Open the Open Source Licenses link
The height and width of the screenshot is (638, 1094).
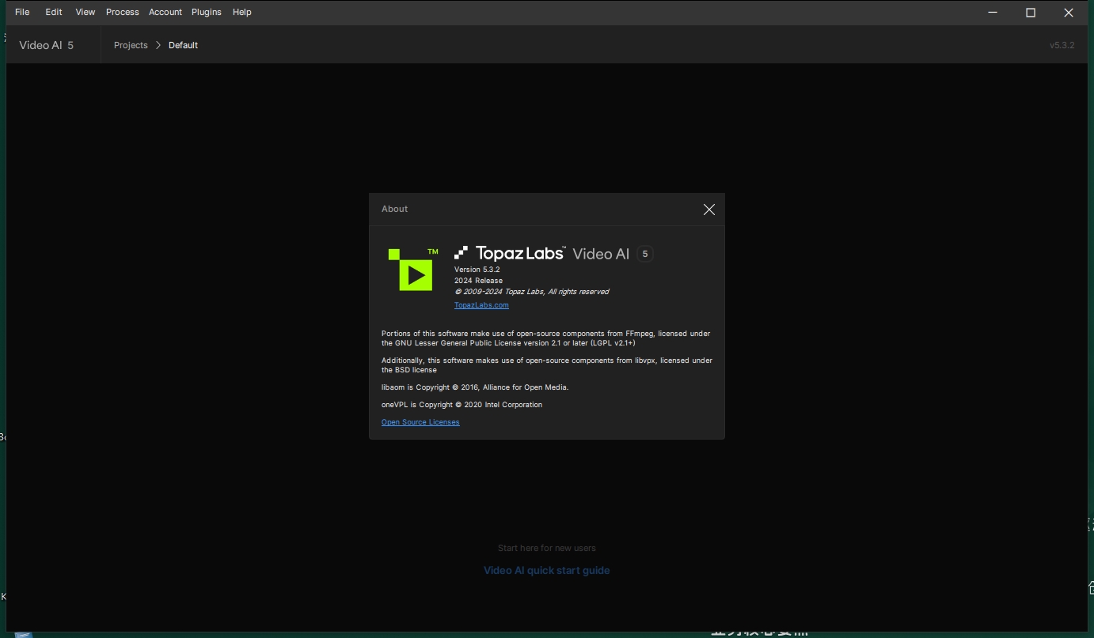(x=420, y=422)
